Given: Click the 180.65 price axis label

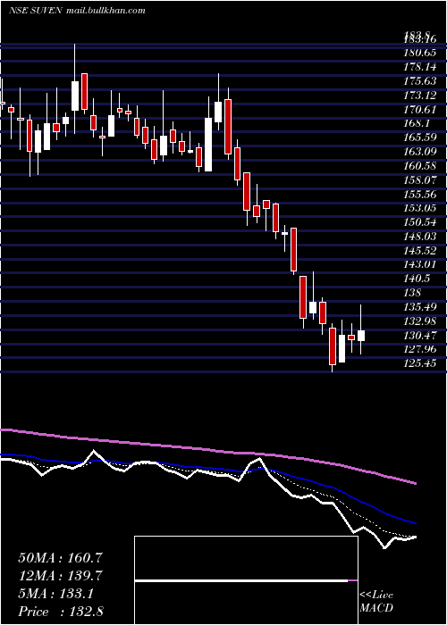Looking at the screenshot, I should click(x=420, y=53).
